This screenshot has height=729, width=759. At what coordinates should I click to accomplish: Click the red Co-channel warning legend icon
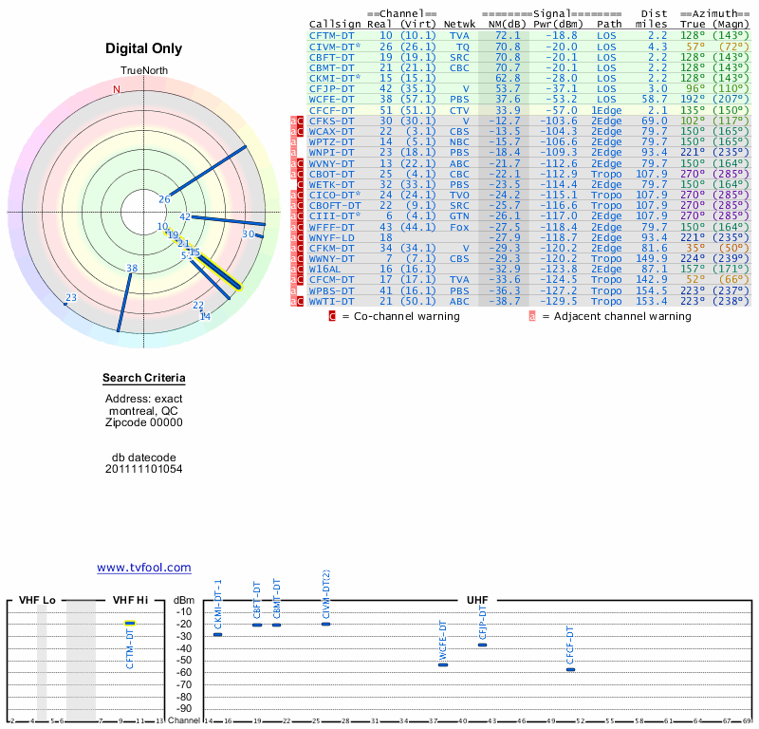tap(332, 316)
